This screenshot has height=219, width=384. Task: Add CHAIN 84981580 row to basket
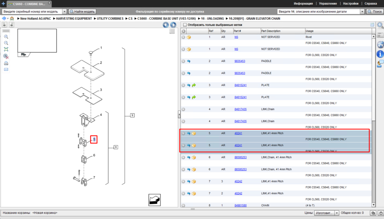(x=184, y=206)
